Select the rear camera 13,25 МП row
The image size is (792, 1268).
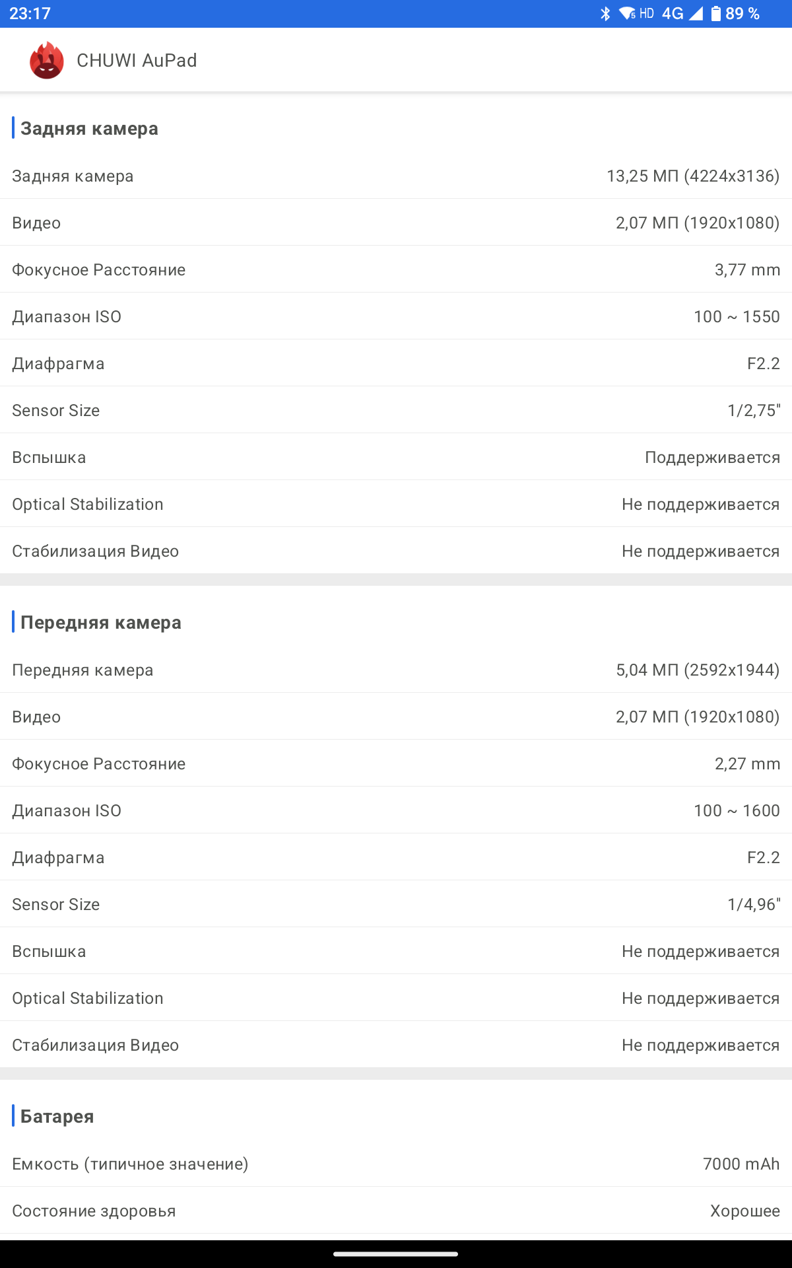(x=396, y=176)
